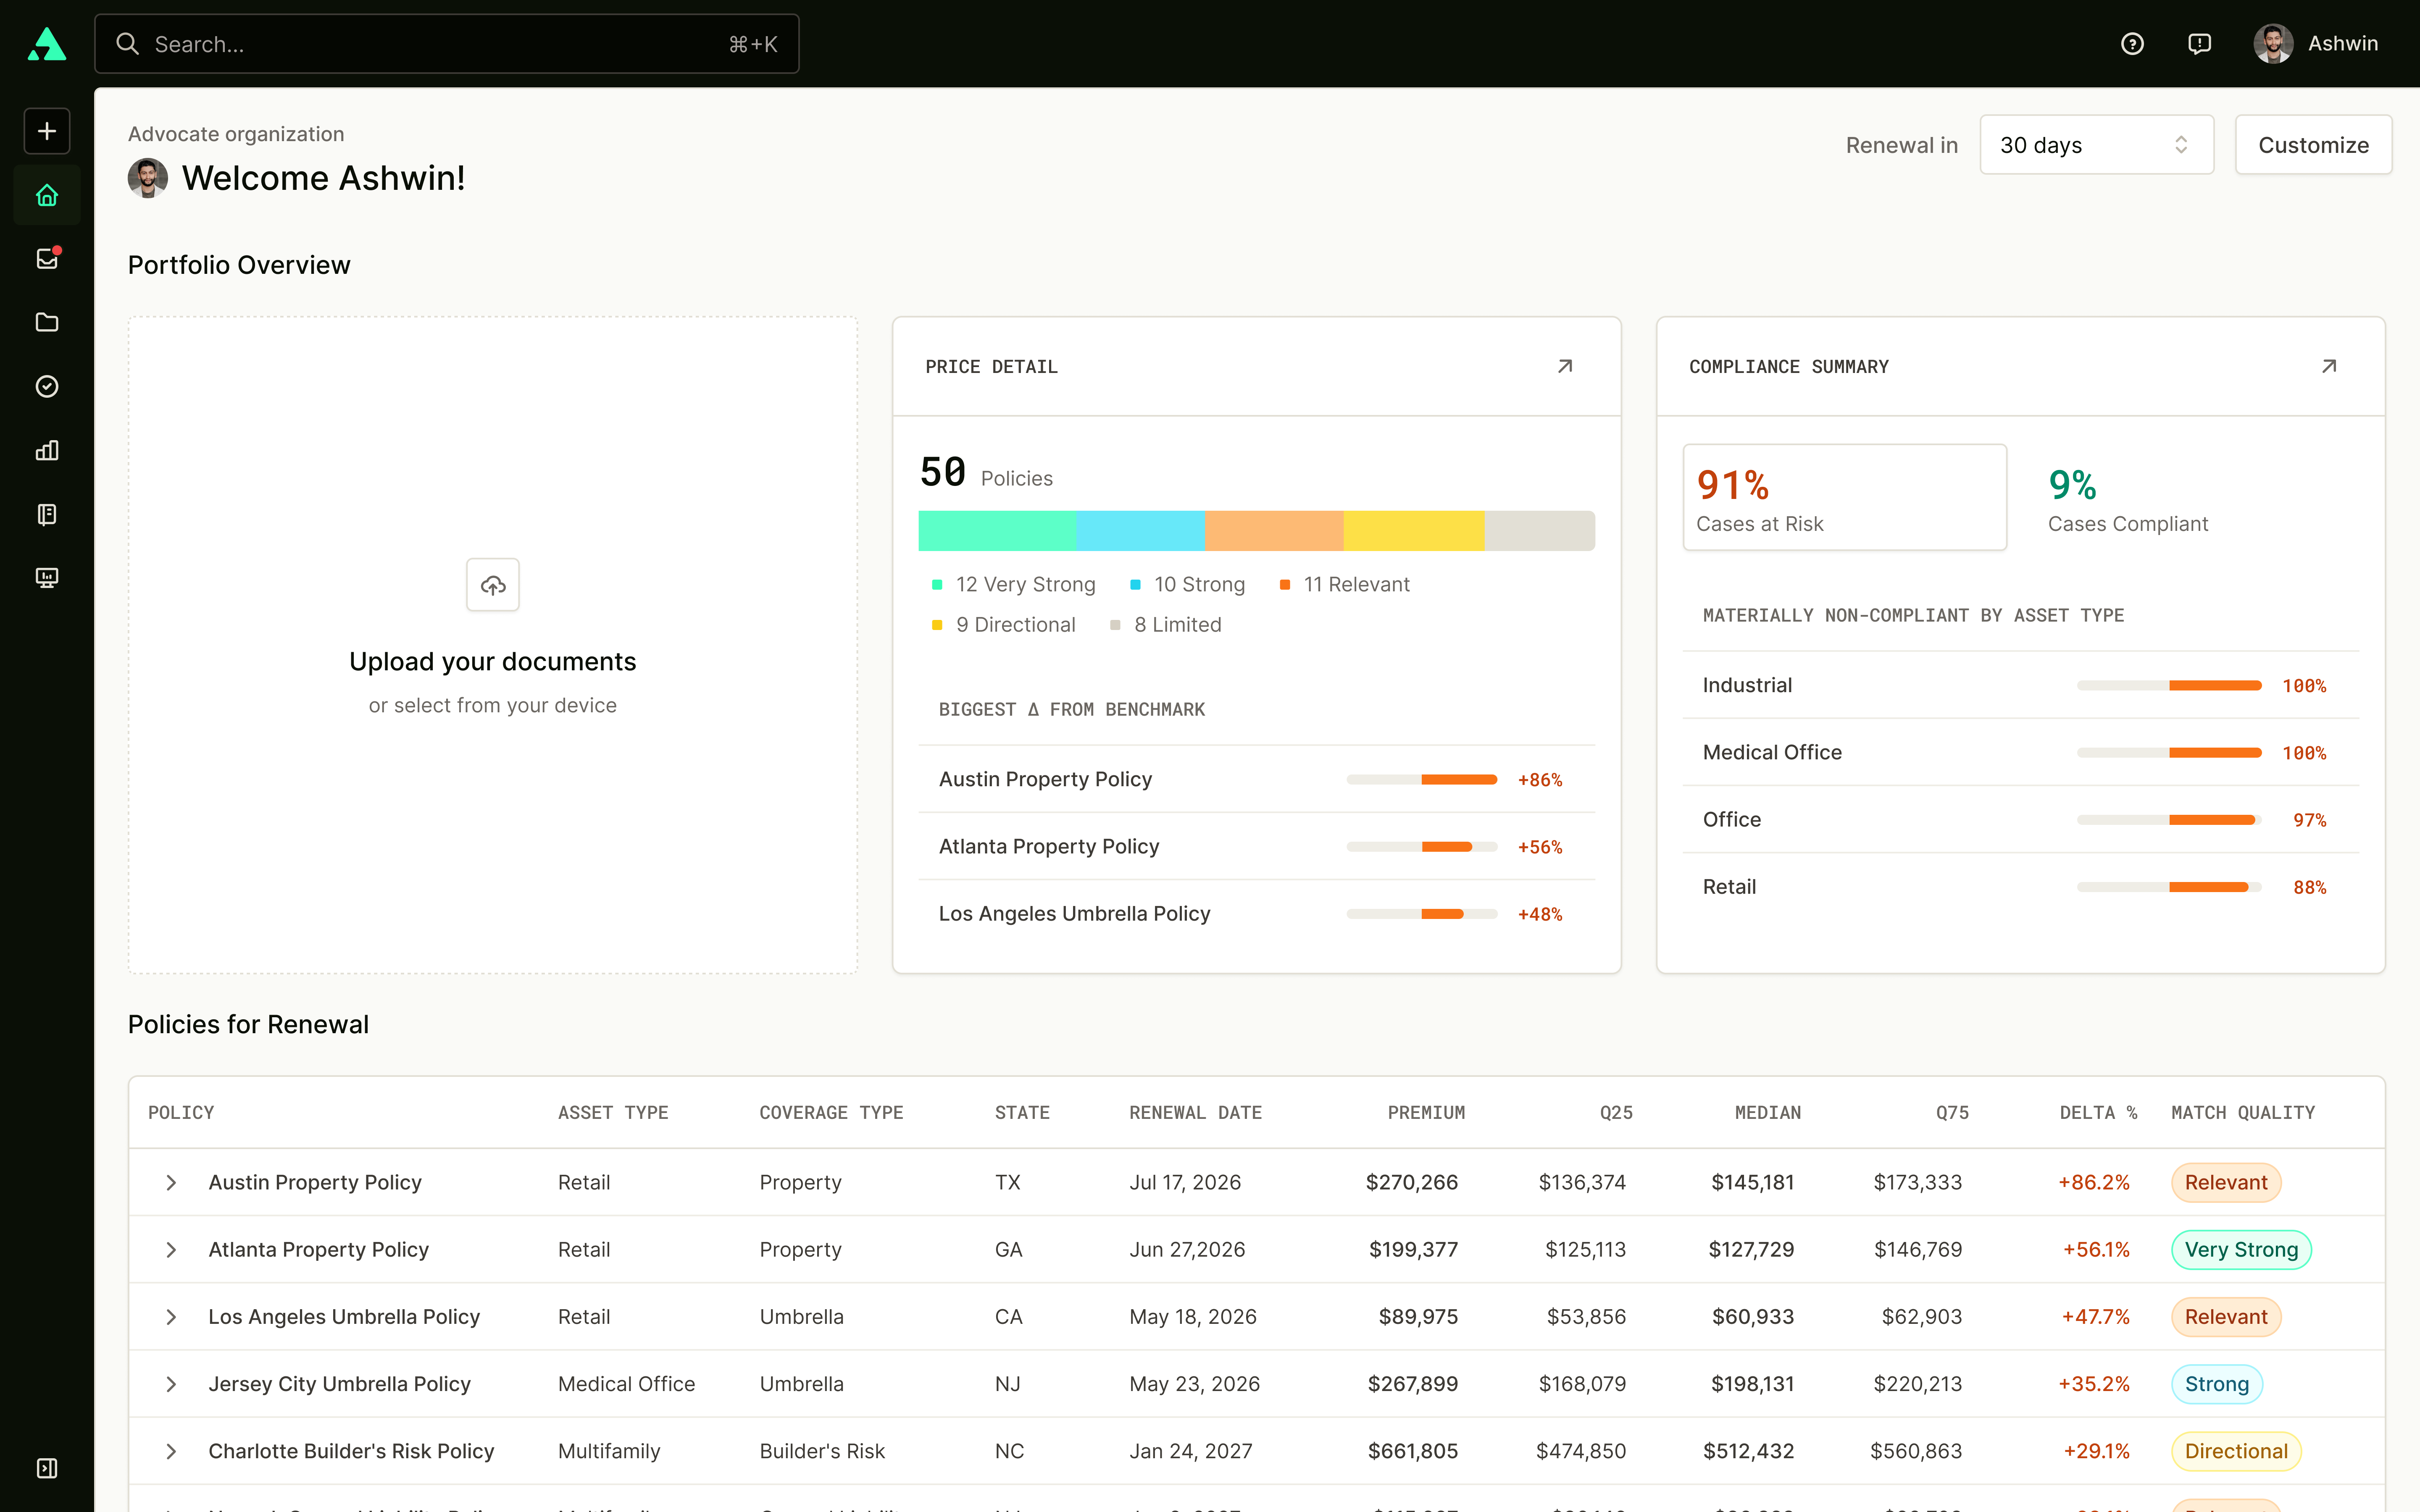Click the Medical Office compliance row
Image resolution: width=2420 pixels, height=1512 pixels.
pos(2021,752)
